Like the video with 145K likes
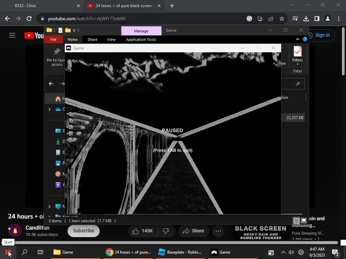The height and width of the screenshot is (259, 346). coord(142,231)
